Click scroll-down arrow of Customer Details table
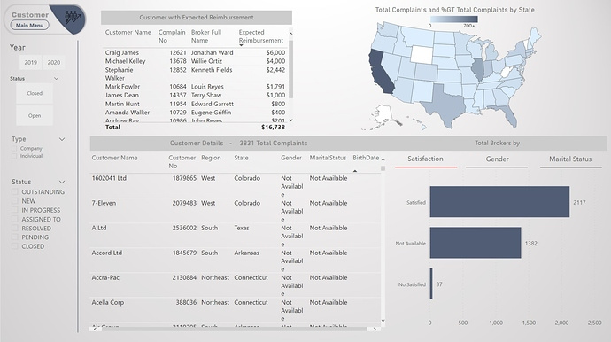Viewport: 611px width, 342px height. [x=383, y=321]
